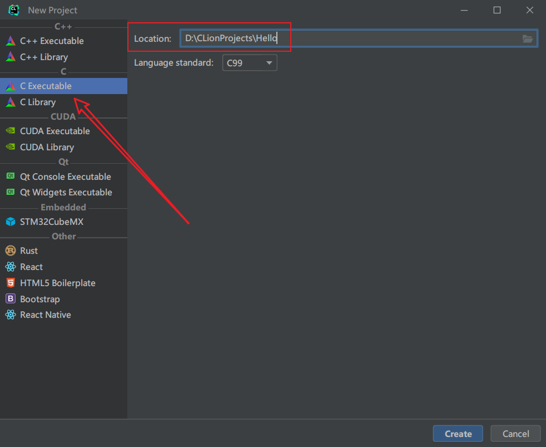The height and width of the screenshot is (447, 546).
Task: Select the Bootstrap B icon
Action: pos(11,298)
